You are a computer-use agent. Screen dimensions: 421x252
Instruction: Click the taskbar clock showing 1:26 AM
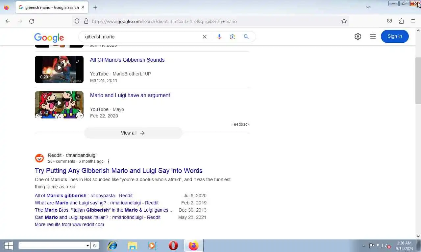[x=404, y=246]
